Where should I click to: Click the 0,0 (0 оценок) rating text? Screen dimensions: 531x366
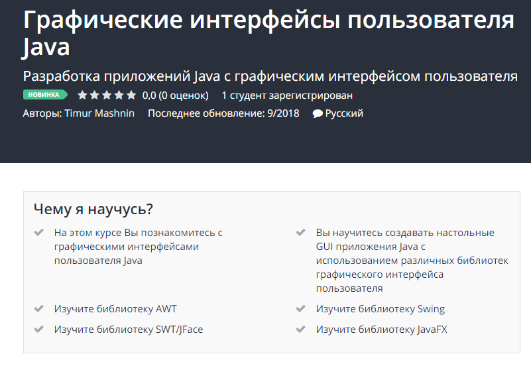(x=175, y=95)
